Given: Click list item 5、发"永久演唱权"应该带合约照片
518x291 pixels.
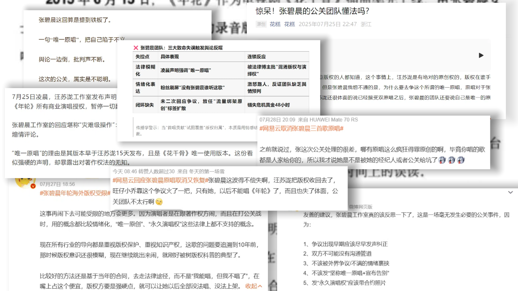Looking at the screenshot, I should [x=344, y=283].
